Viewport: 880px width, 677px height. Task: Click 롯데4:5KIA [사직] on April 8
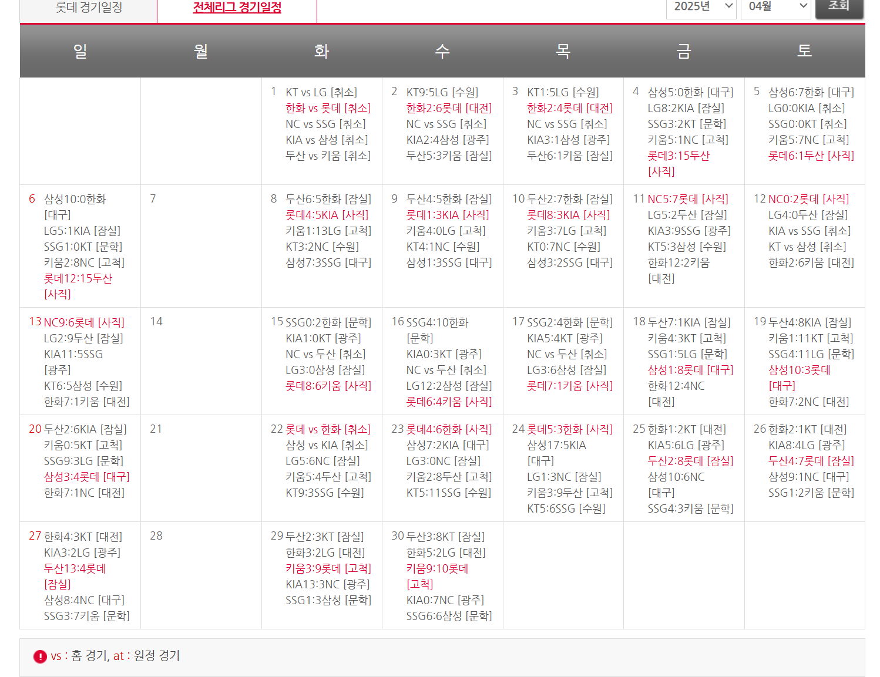(327, 215)
